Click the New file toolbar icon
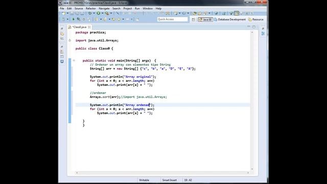327x184 pixels. (63, 13)
